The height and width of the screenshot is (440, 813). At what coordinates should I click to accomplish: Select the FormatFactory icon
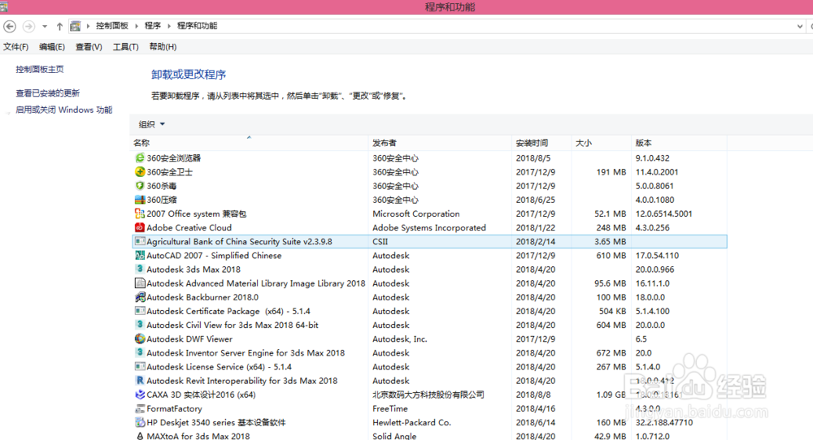point(140,408)
